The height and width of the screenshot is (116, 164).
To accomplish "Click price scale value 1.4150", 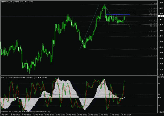I will [161, 47].
